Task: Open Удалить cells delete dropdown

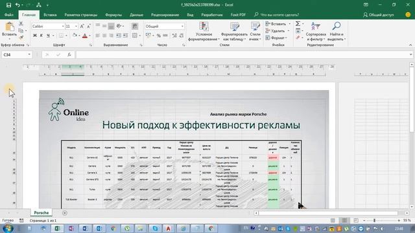Action: [278, 31]
